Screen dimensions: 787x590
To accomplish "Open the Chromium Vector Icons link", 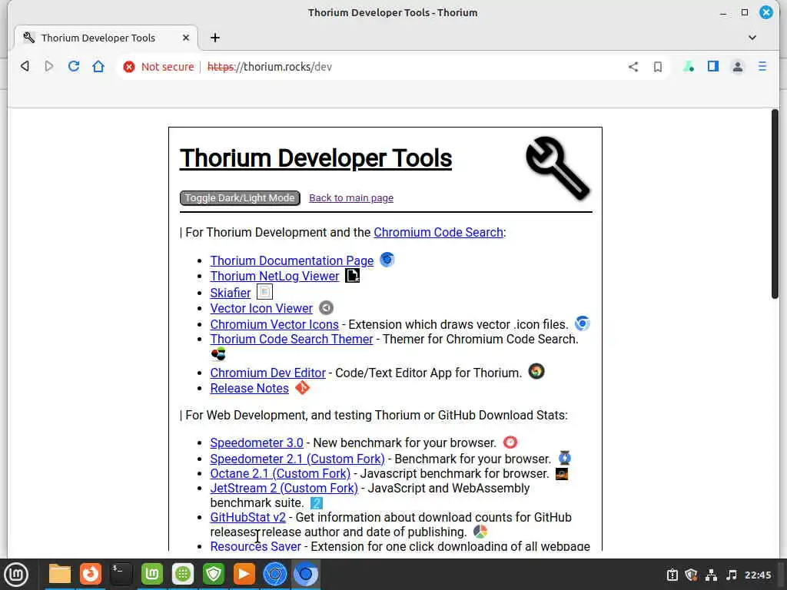I will tap(274, 325).
